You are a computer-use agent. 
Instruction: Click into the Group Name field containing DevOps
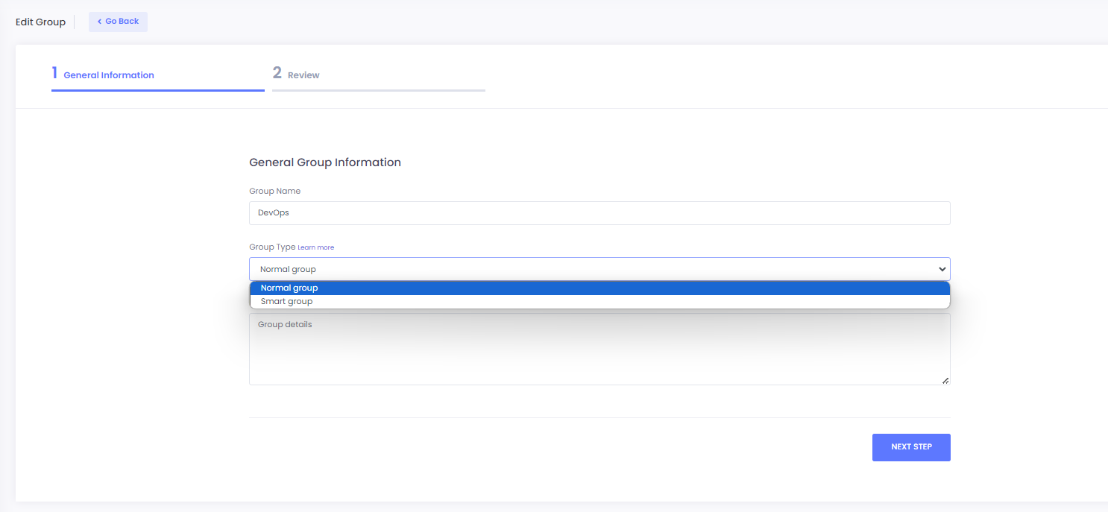599,213
